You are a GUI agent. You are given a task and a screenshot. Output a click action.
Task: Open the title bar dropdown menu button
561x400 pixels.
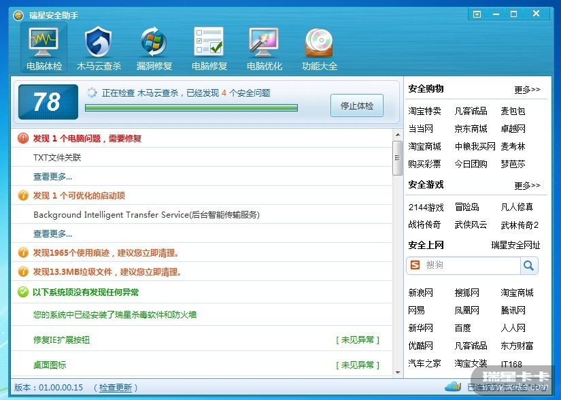coord(477,14)
